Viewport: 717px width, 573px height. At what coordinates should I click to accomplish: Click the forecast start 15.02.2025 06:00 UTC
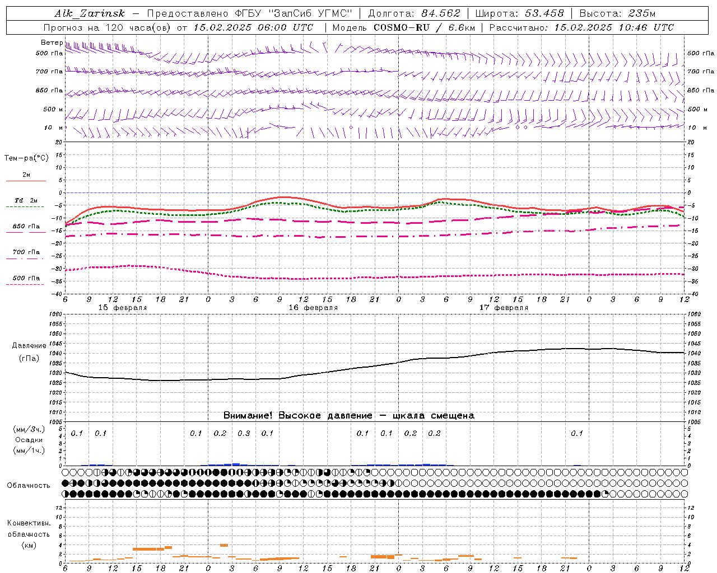pyautogui.click(x=253, y=27)
